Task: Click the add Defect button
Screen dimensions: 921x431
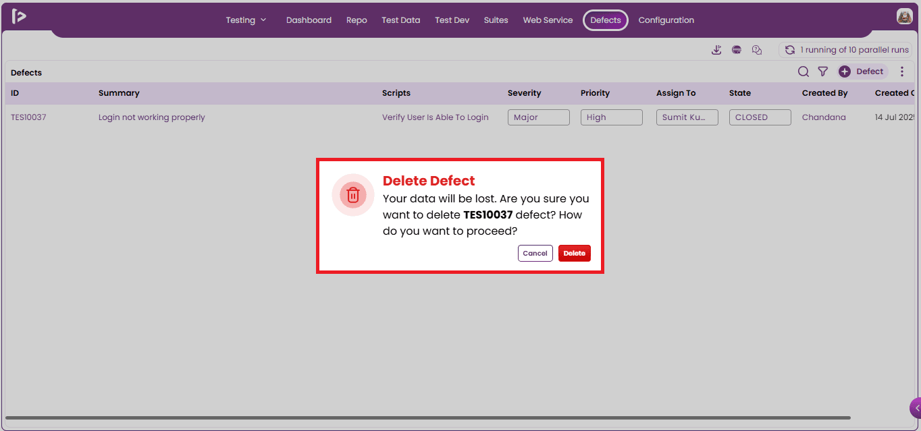Action: coord(863,71)
